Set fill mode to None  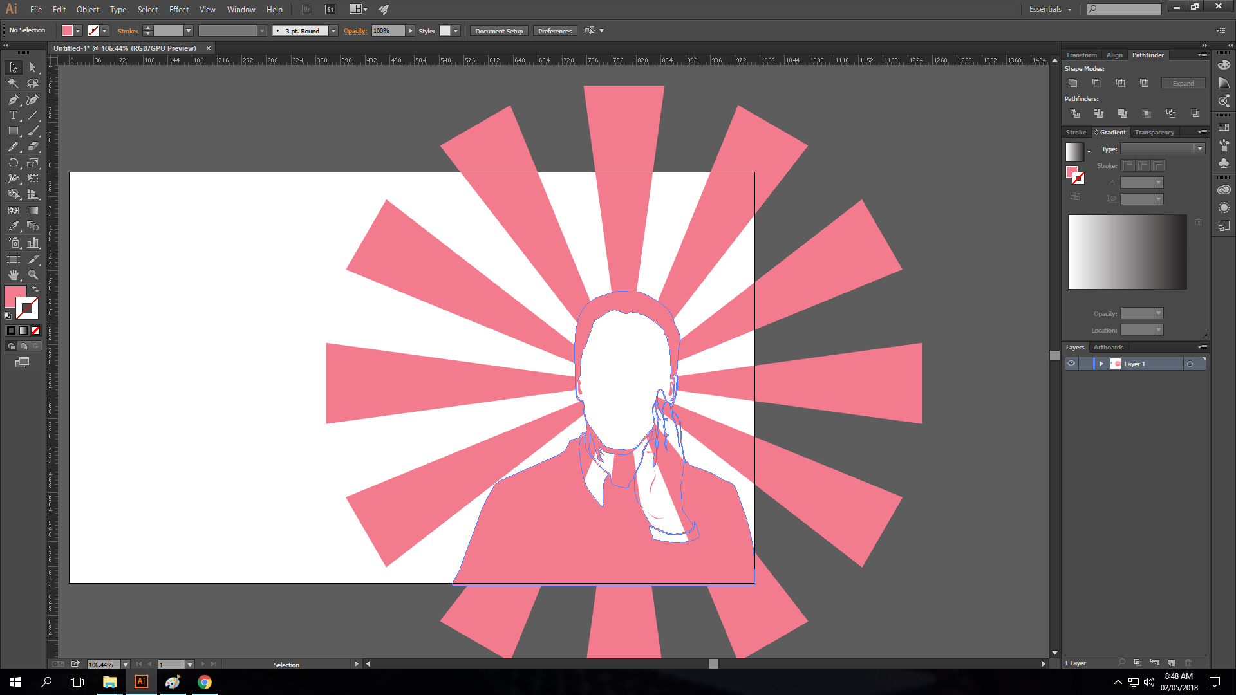click(x=36, y=330)
